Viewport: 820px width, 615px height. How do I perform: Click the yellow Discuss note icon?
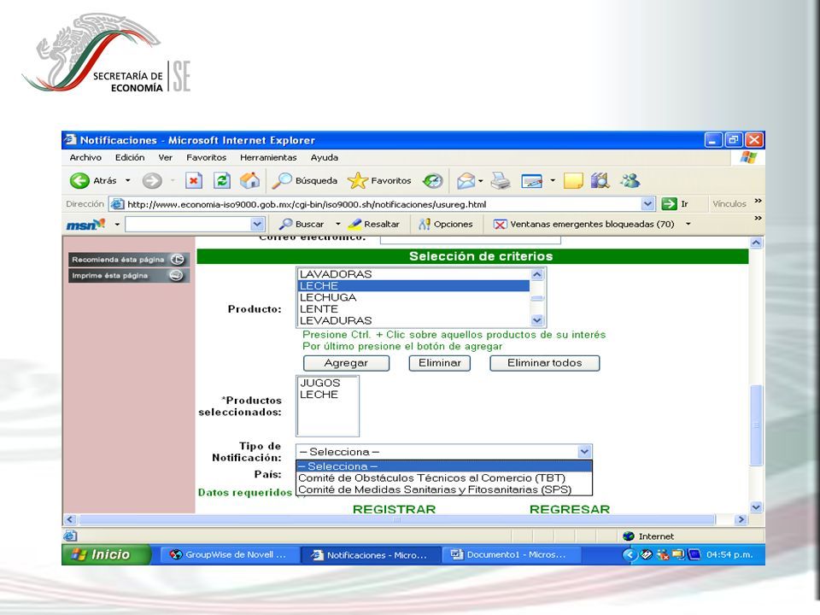pyautogui.click(x=573, y=181)
